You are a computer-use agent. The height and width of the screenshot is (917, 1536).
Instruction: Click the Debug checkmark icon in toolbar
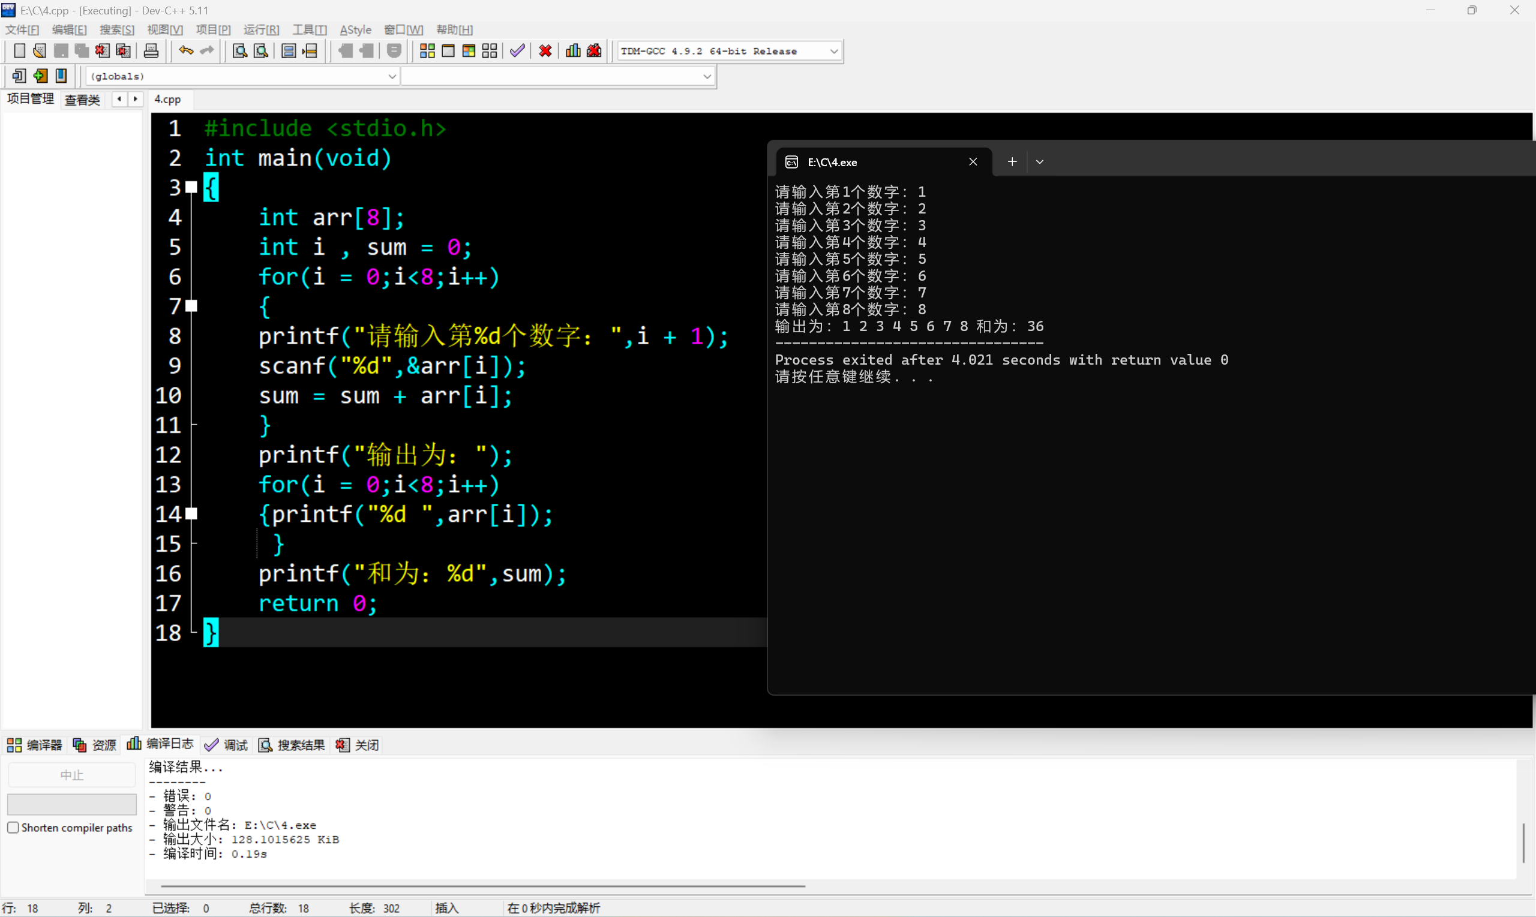[517, 50]
